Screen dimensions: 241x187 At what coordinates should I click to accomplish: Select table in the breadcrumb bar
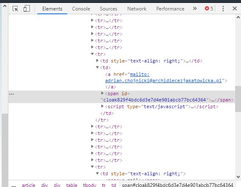pos(72,185)
